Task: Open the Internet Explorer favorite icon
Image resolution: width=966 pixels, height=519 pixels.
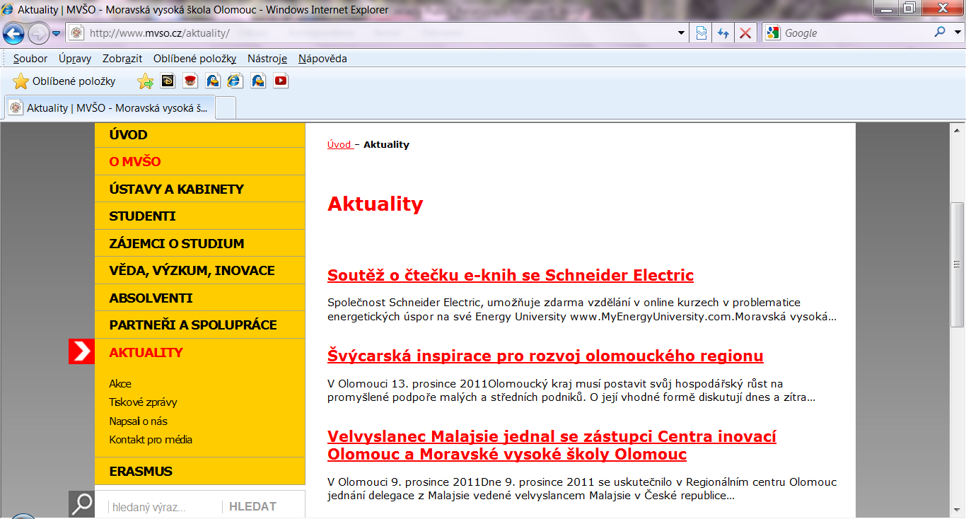Action: point(235,81)
